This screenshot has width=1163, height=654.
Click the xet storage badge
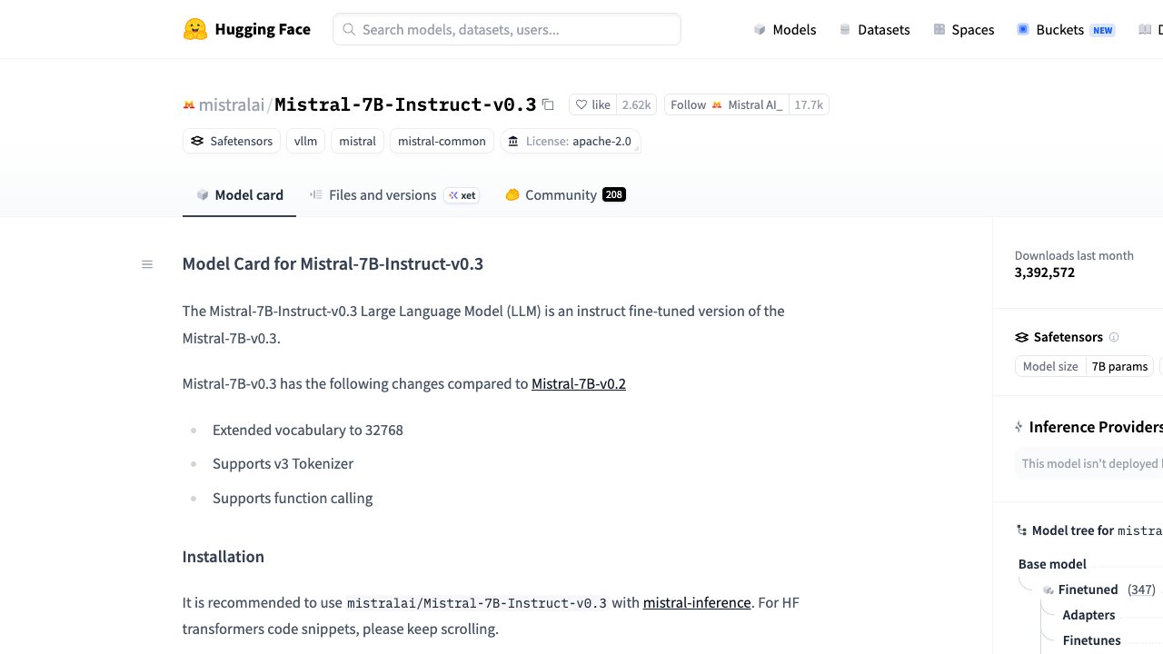coord(462,195)
